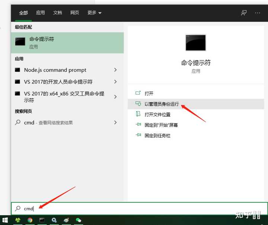268x225 pixels.
Task: Click in the cmd search input field
Action: point(139,209)
